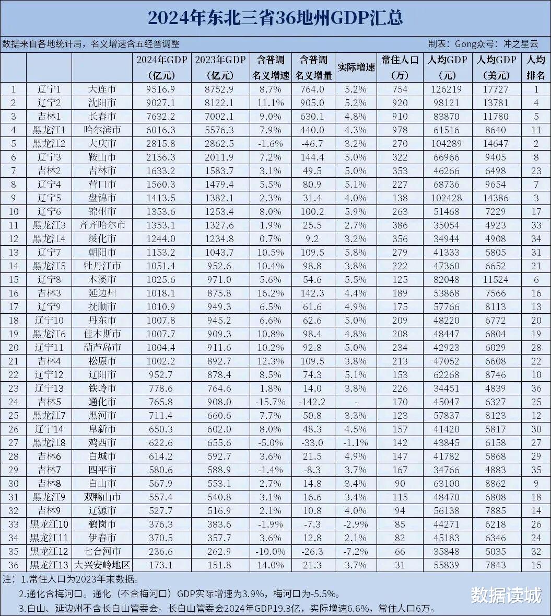
Task: Select the 阜新市 city cell
Action: 102,429
